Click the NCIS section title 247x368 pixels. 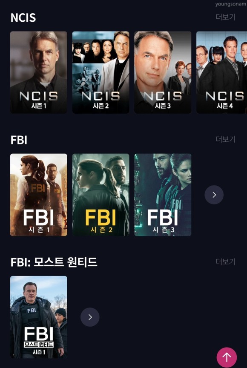(23, 18)
